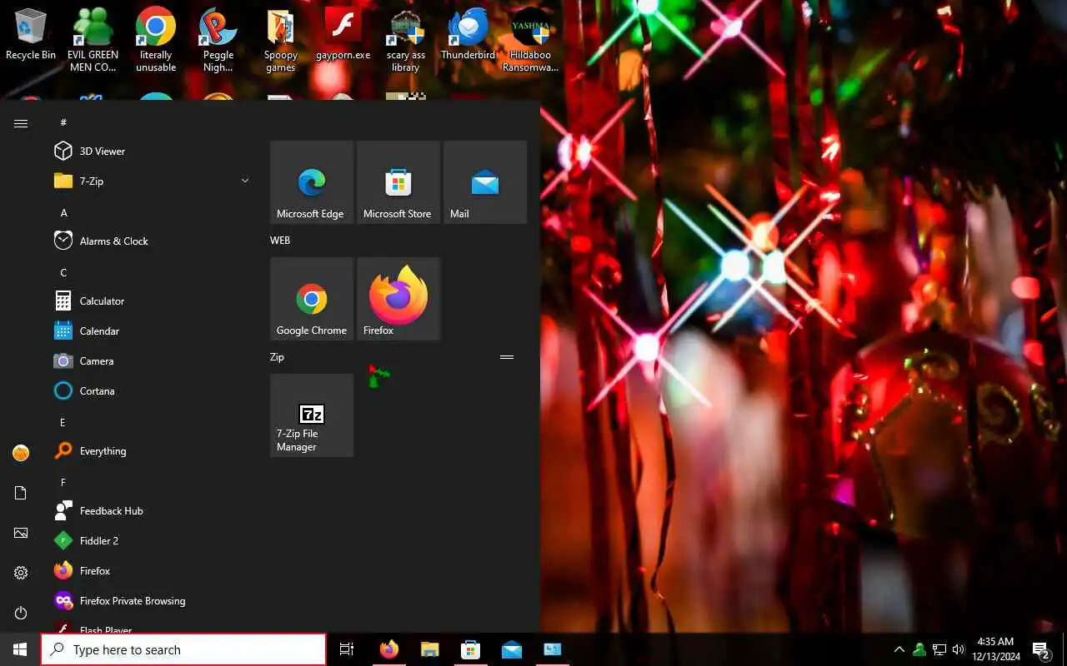Expand the Start menu hamburger button

coord(21,123)
